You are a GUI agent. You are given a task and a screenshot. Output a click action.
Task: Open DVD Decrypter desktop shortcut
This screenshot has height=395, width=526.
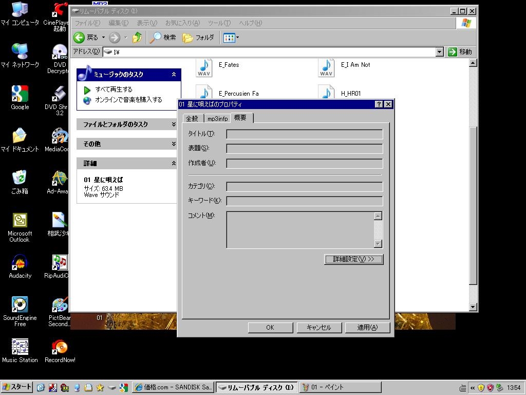[x=59, y=59]
